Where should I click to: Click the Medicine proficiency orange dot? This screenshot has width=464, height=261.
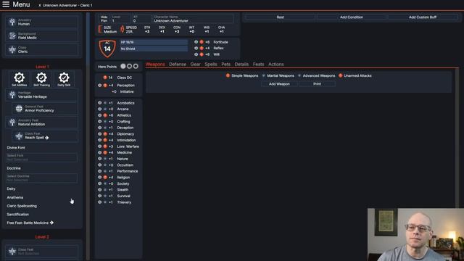pos(105,153)
